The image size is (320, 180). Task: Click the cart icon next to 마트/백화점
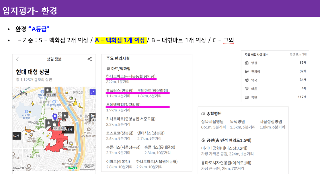108,69
